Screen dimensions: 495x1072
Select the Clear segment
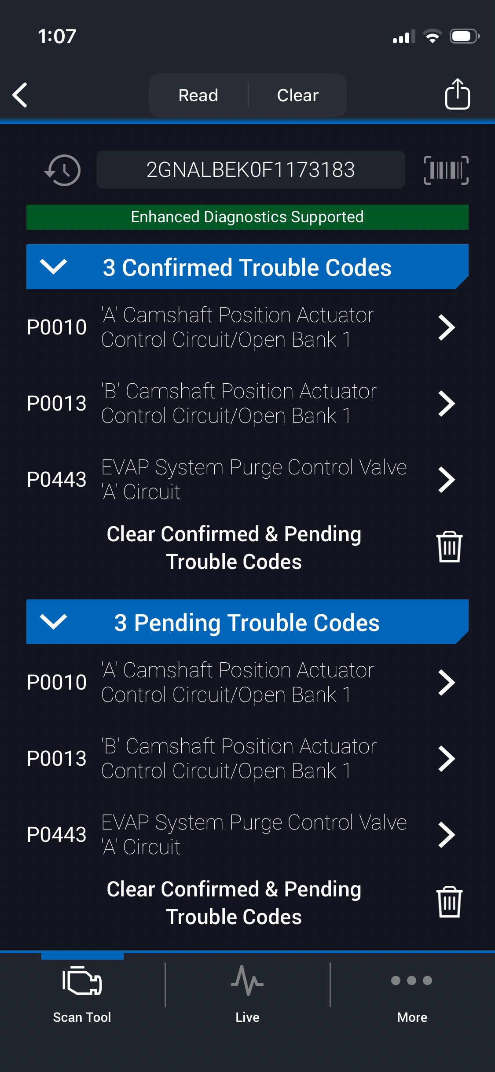(x=298, y=95)
